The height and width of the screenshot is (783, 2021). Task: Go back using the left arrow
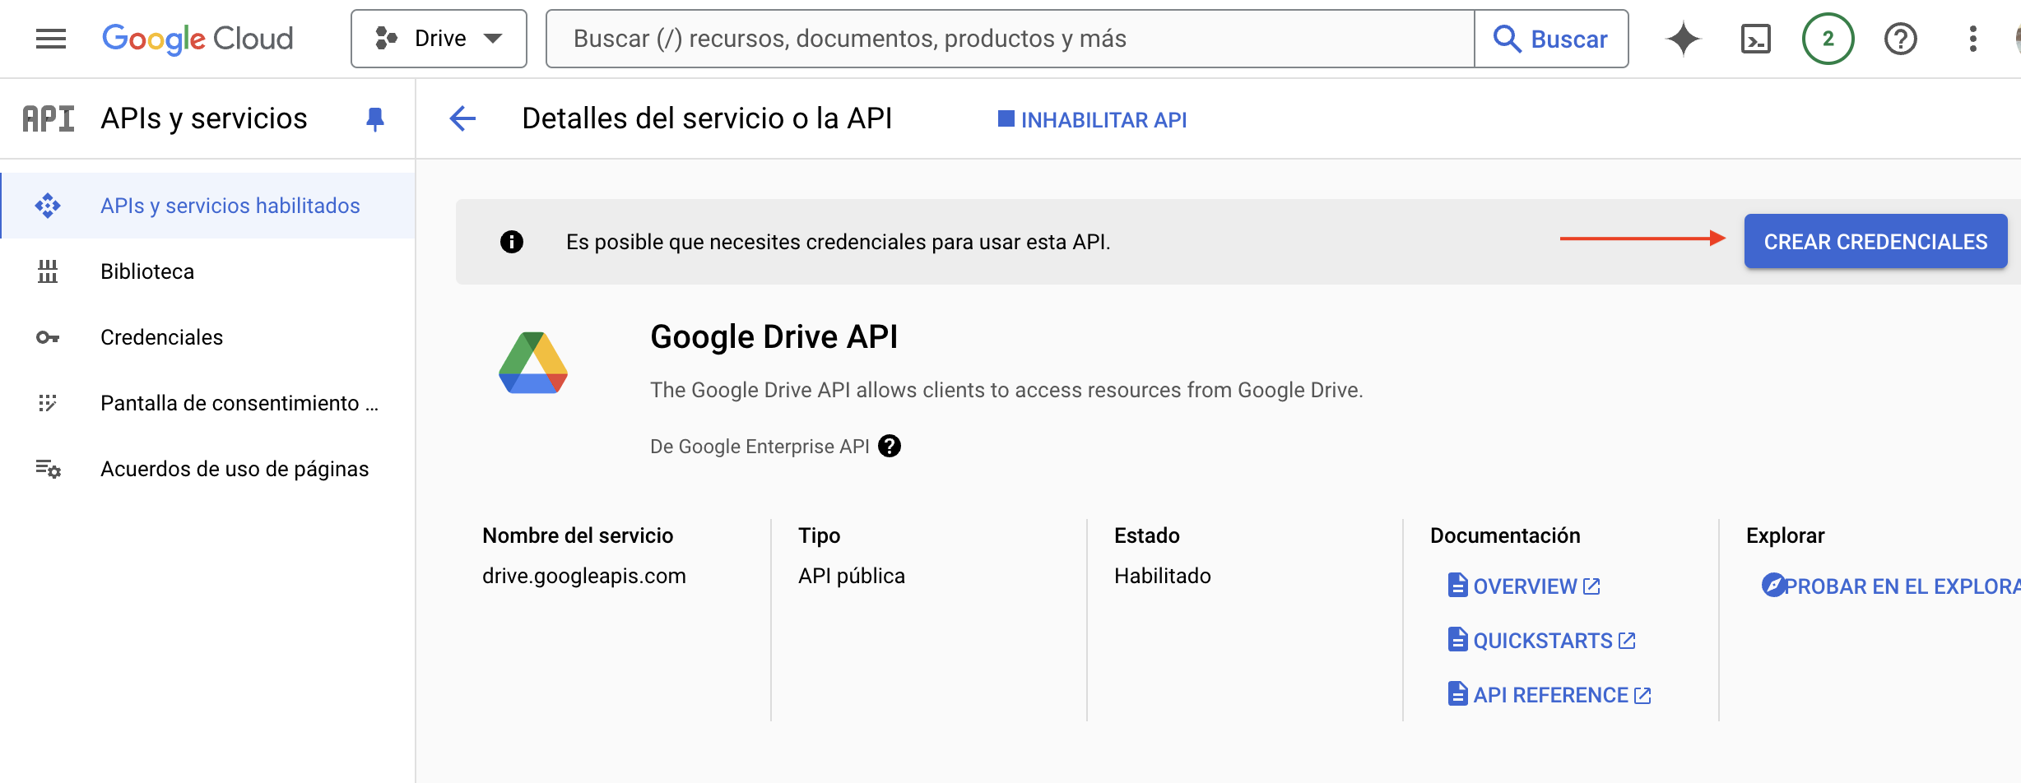[x=462, y=118]
